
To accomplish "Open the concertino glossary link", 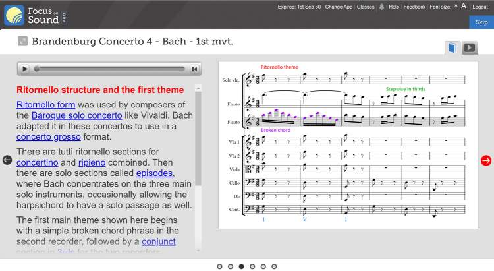I will [x=37, y=162].
